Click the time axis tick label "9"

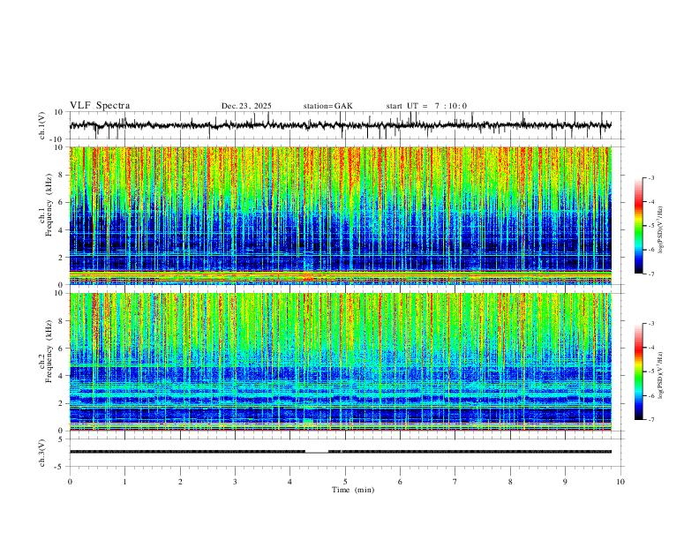[565, 482]
